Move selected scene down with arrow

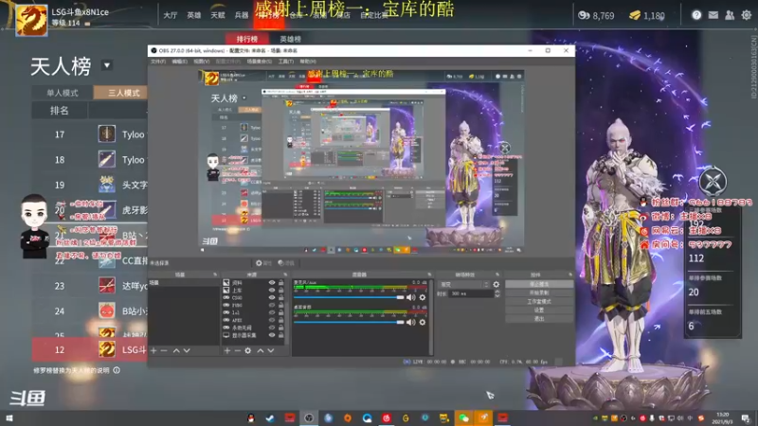[187, 350]
